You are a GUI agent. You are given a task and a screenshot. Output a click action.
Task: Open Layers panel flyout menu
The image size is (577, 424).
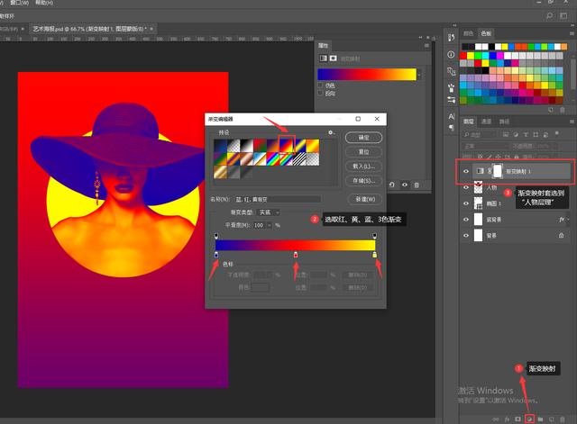click(x=572, y=122)
